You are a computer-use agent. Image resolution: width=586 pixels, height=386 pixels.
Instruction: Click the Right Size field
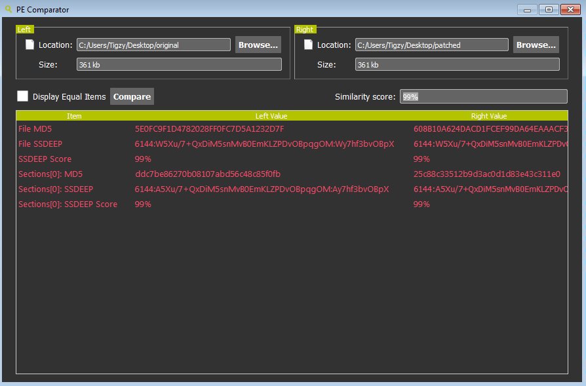458,64
